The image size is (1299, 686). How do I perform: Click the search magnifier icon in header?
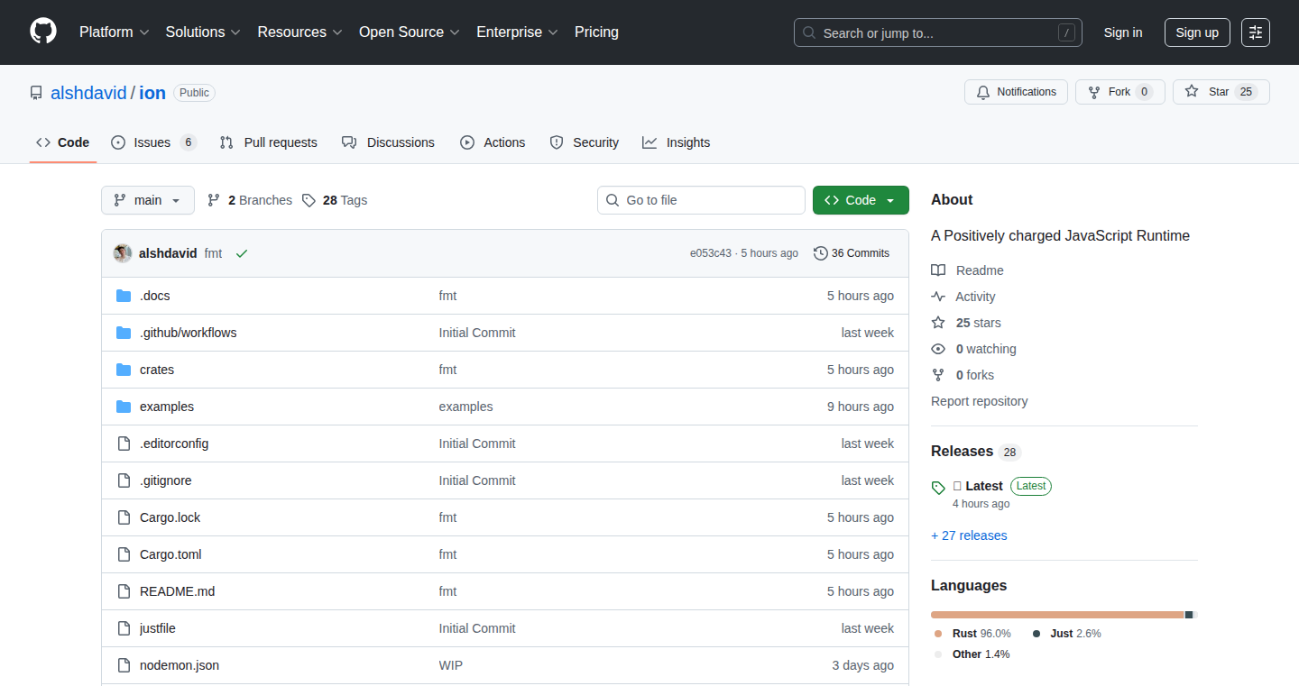tap(809, 32)
